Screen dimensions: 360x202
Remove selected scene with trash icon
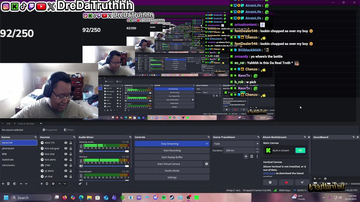pyautogui.click(x=8, y=184)
